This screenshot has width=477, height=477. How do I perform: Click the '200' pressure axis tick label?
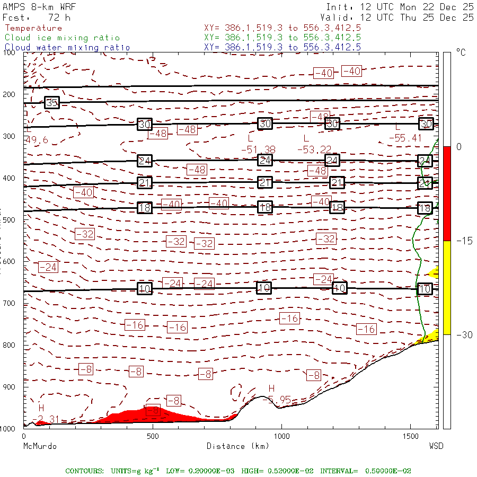pyautogui.click(x=9, y=94)
